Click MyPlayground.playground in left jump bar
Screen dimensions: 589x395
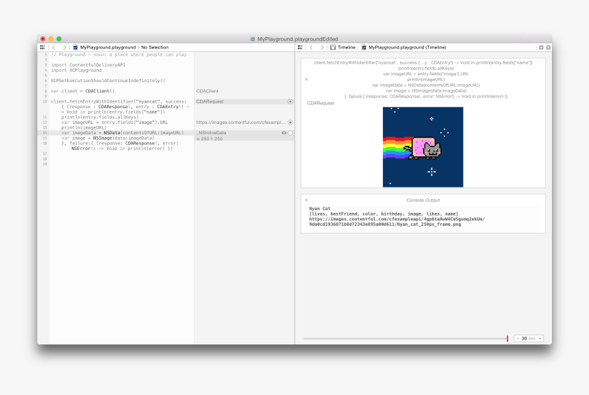point(104,47)
